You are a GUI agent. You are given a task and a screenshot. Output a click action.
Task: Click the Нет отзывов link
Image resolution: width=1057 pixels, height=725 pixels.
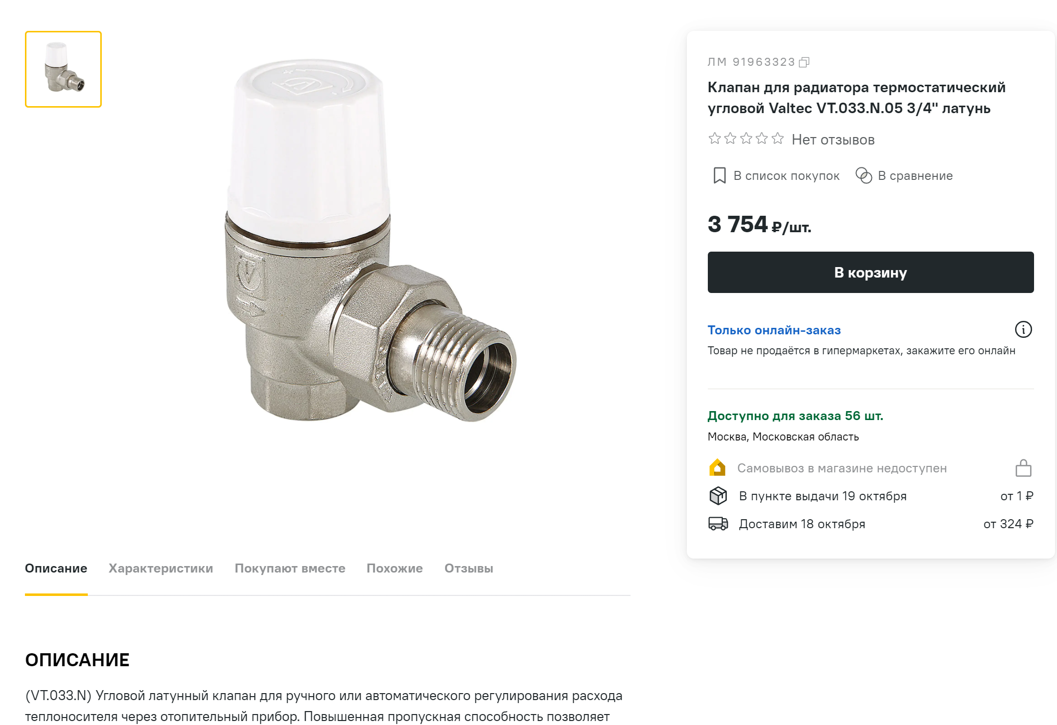[833, 140]
